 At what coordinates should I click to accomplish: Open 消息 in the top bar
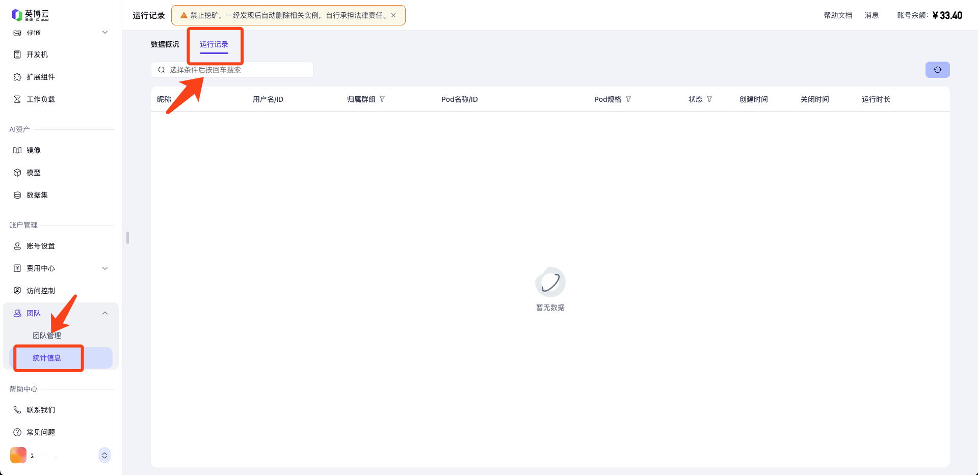coord(871,15)
